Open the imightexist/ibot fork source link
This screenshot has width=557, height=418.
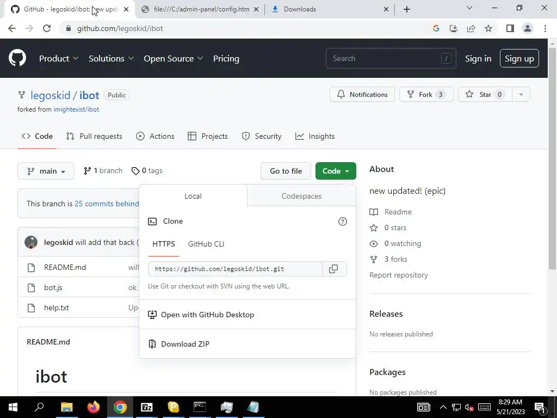point(76,109)
